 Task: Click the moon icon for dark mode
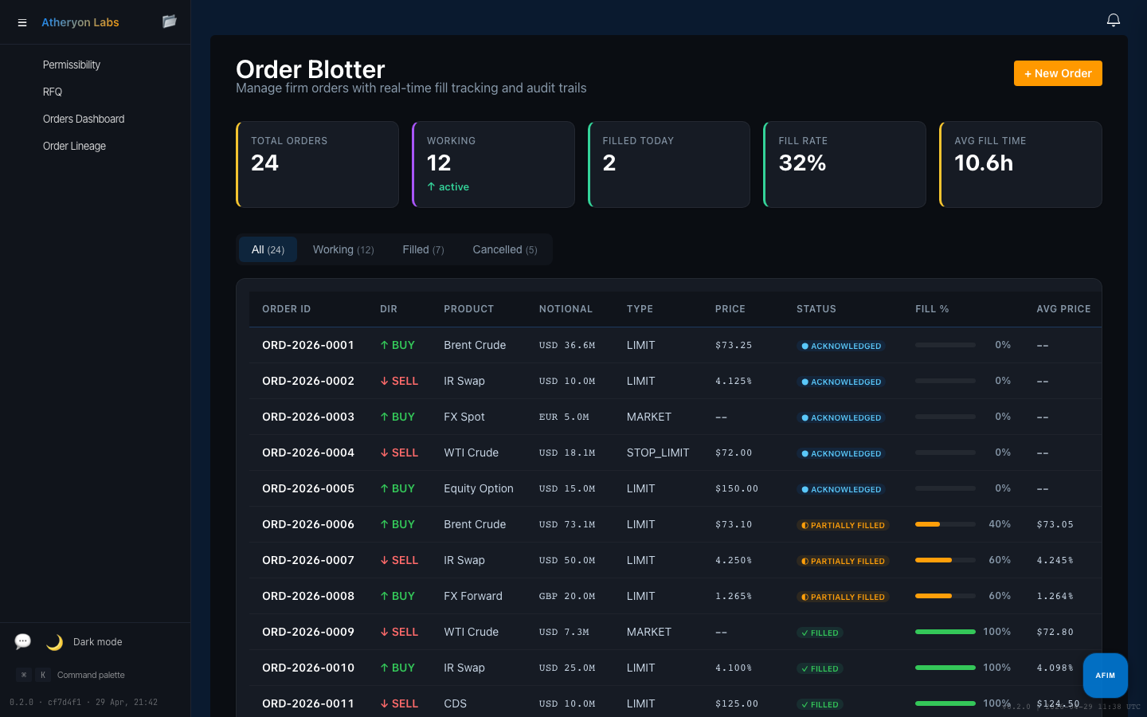(54, 642)
